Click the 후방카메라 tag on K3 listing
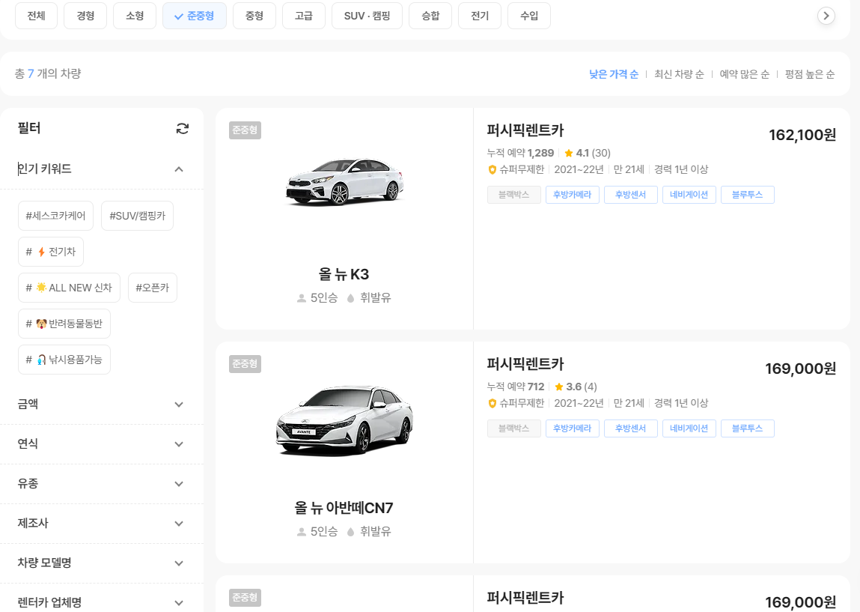860x612 pixels. tap(573, 195)
